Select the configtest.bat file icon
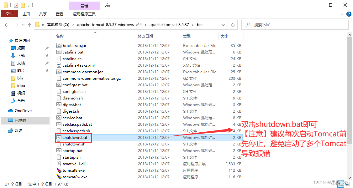The image size is (353, 188). [x=59, y=85]
